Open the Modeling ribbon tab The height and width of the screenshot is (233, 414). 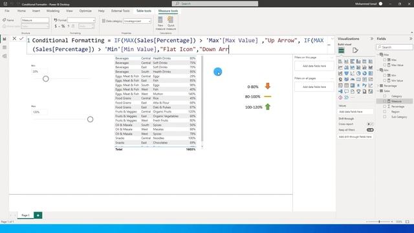tap(53, 11)
